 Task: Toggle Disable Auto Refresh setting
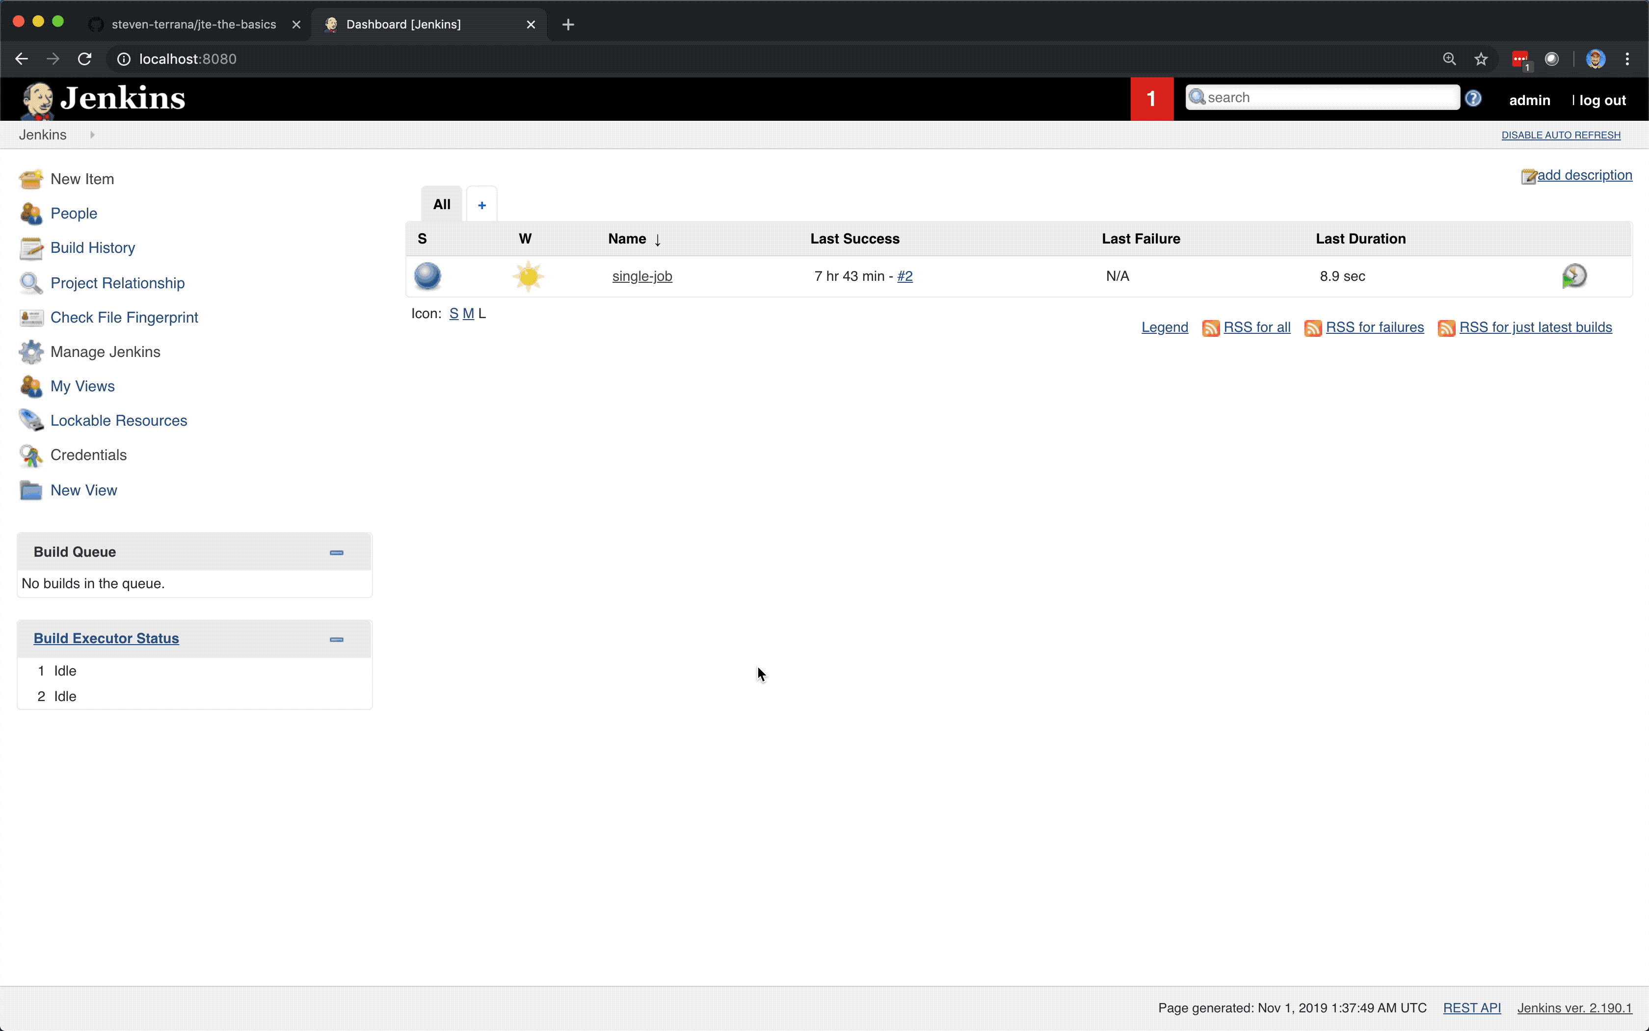click(x=1561, y=134)
